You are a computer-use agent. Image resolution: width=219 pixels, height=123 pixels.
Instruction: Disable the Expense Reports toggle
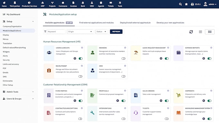(x=209, y=58)
